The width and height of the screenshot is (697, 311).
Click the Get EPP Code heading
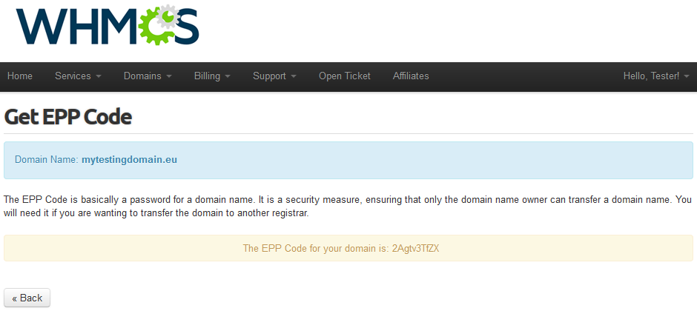67,117
